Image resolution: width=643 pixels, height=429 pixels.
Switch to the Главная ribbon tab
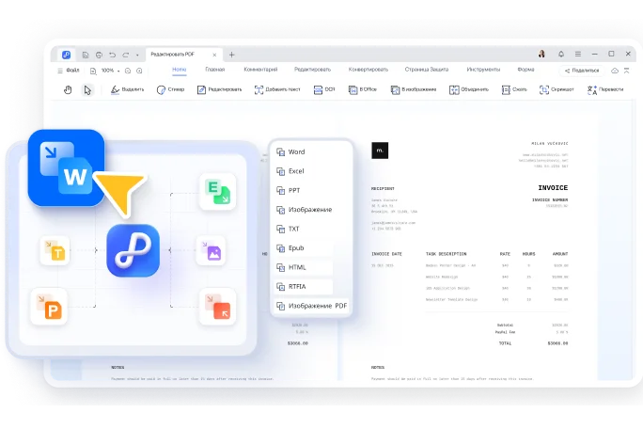tap(215, 70)
